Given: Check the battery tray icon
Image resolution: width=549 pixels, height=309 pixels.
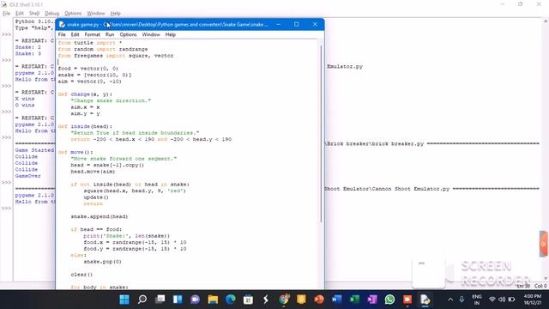Looking at the screenshot, I should click(x=511, y=300).
